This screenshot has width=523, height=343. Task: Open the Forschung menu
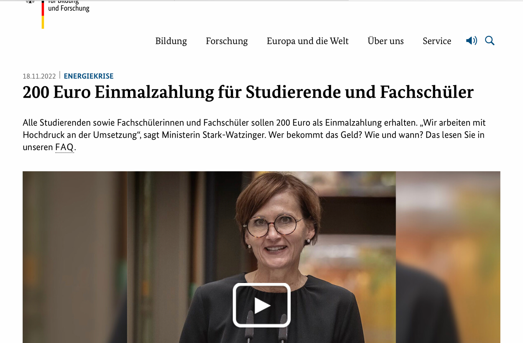(227, 41)
